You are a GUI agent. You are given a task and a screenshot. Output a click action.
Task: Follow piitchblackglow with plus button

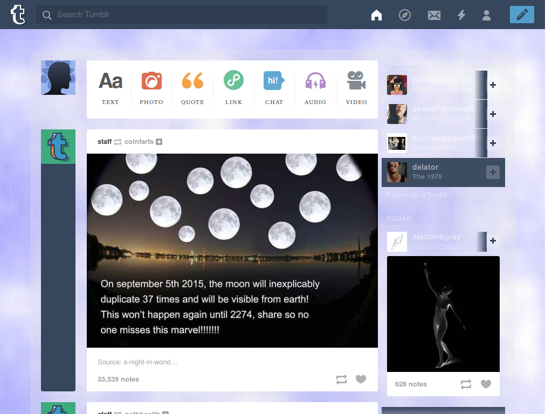click(x=493, y=85)
